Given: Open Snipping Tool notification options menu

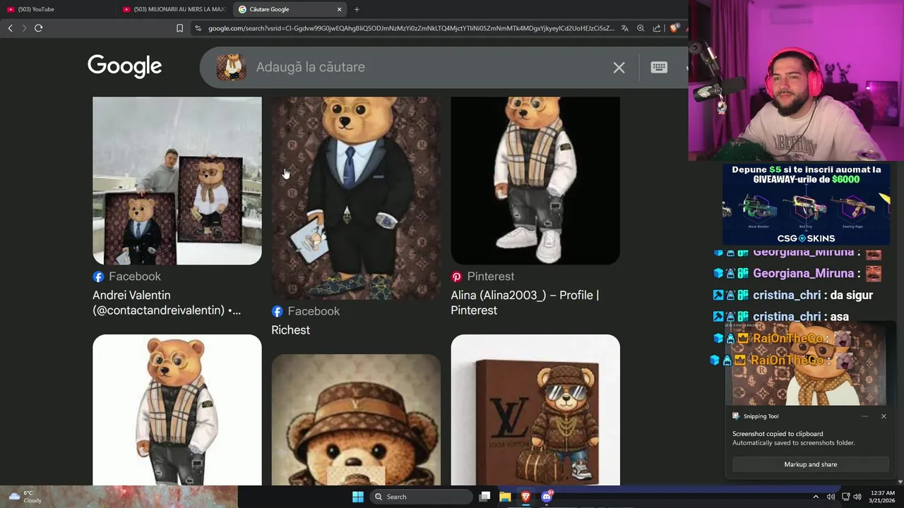Looking at the screenshot, I should (864, 416).
